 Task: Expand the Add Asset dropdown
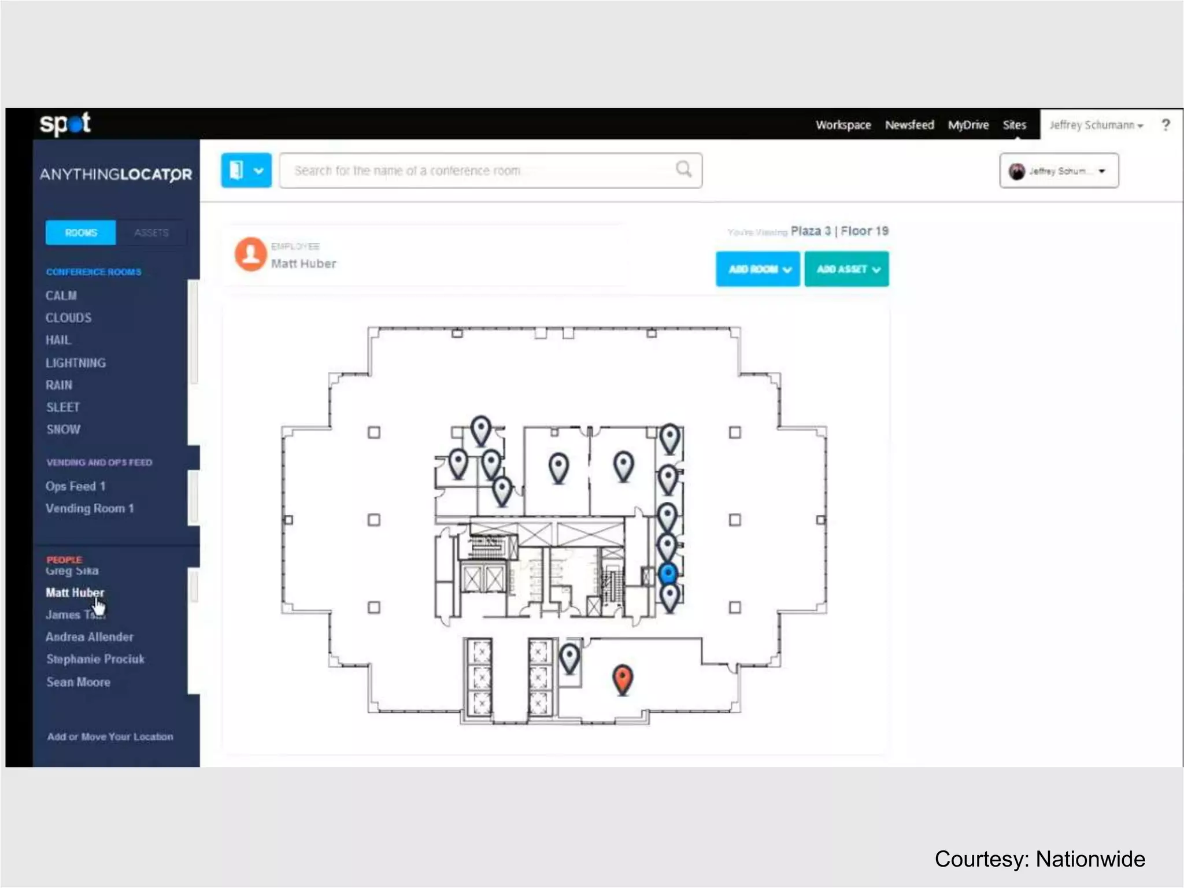click(x=846, y=269)
